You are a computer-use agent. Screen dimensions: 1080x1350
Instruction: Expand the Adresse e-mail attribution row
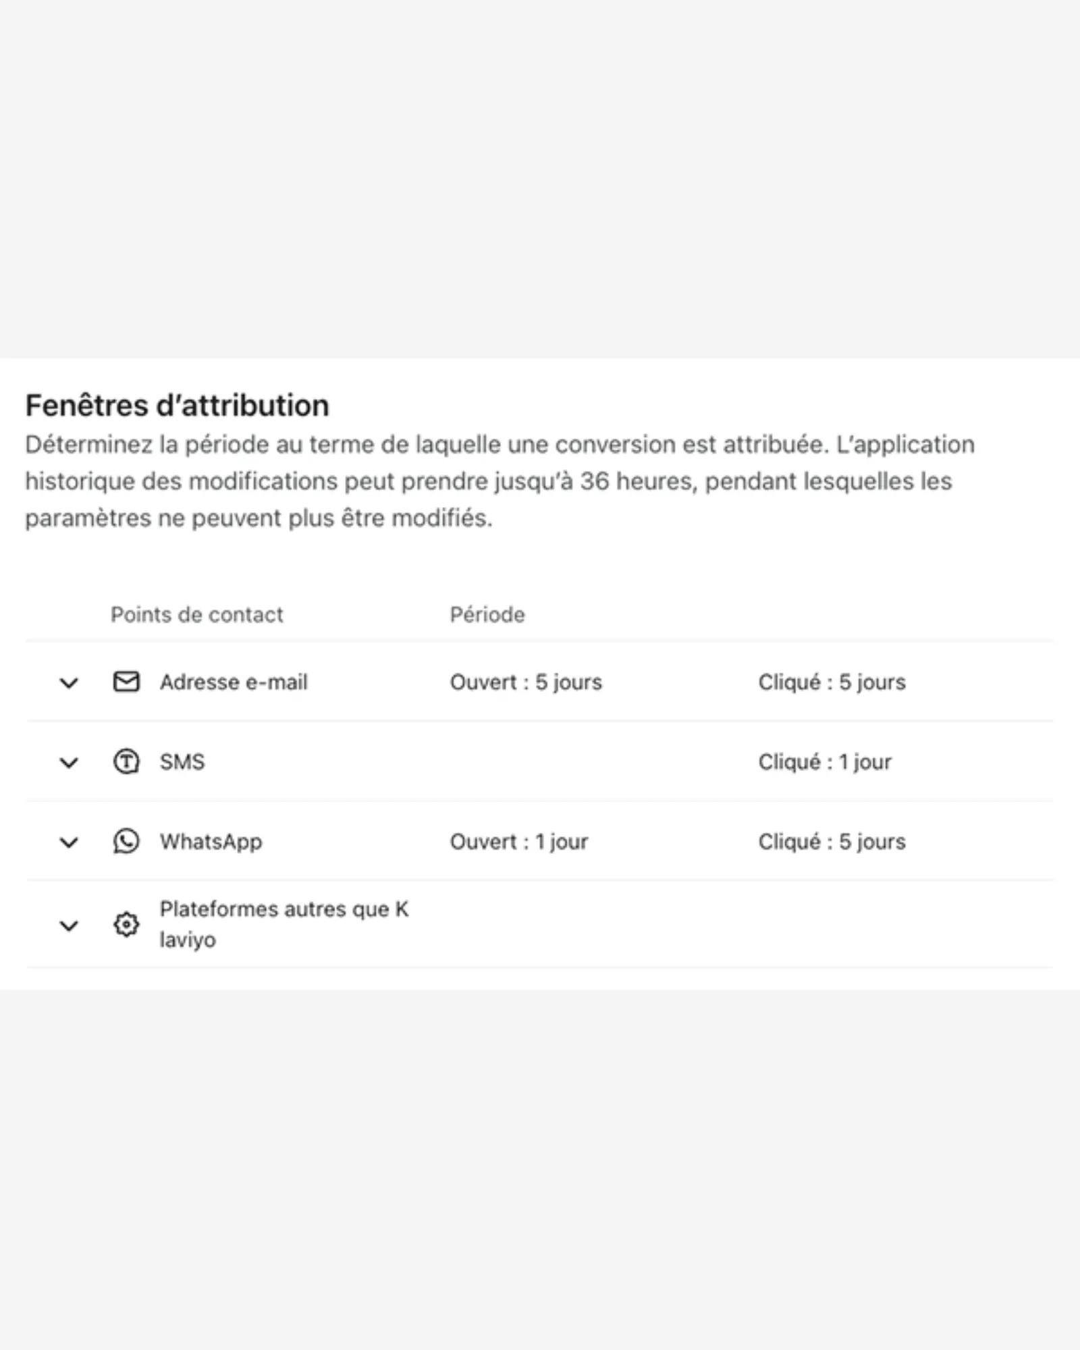click(x=69, y=683)
